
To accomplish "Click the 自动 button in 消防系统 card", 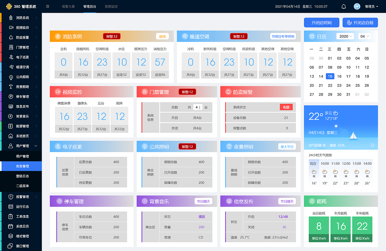I will tap(162, 36).
